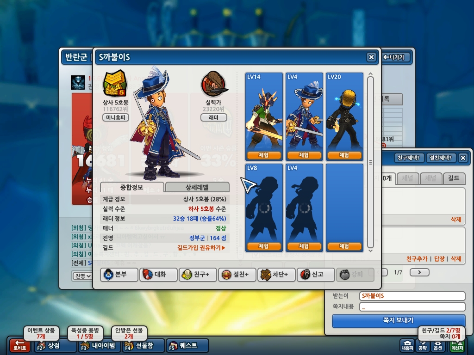Report the player with the 신고 icon
The height and width of the screenshot is (355, 474).
pyautogui.click(x=316, y=275)
